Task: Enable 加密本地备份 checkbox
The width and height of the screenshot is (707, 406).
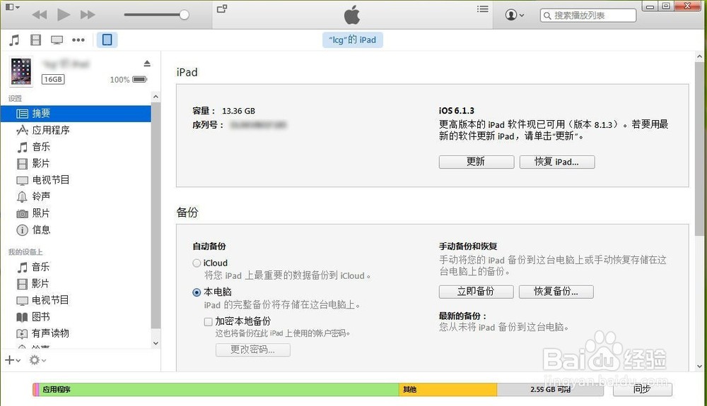Action: [208, 322]
